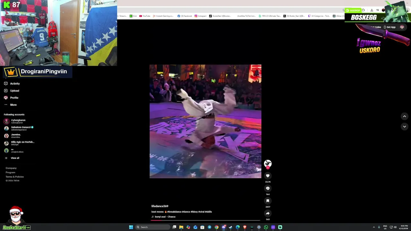This screenshot has width=411, height=231.
Task: Open Microsoft Edge from taskbar
Action: click(x=238, y=227)
